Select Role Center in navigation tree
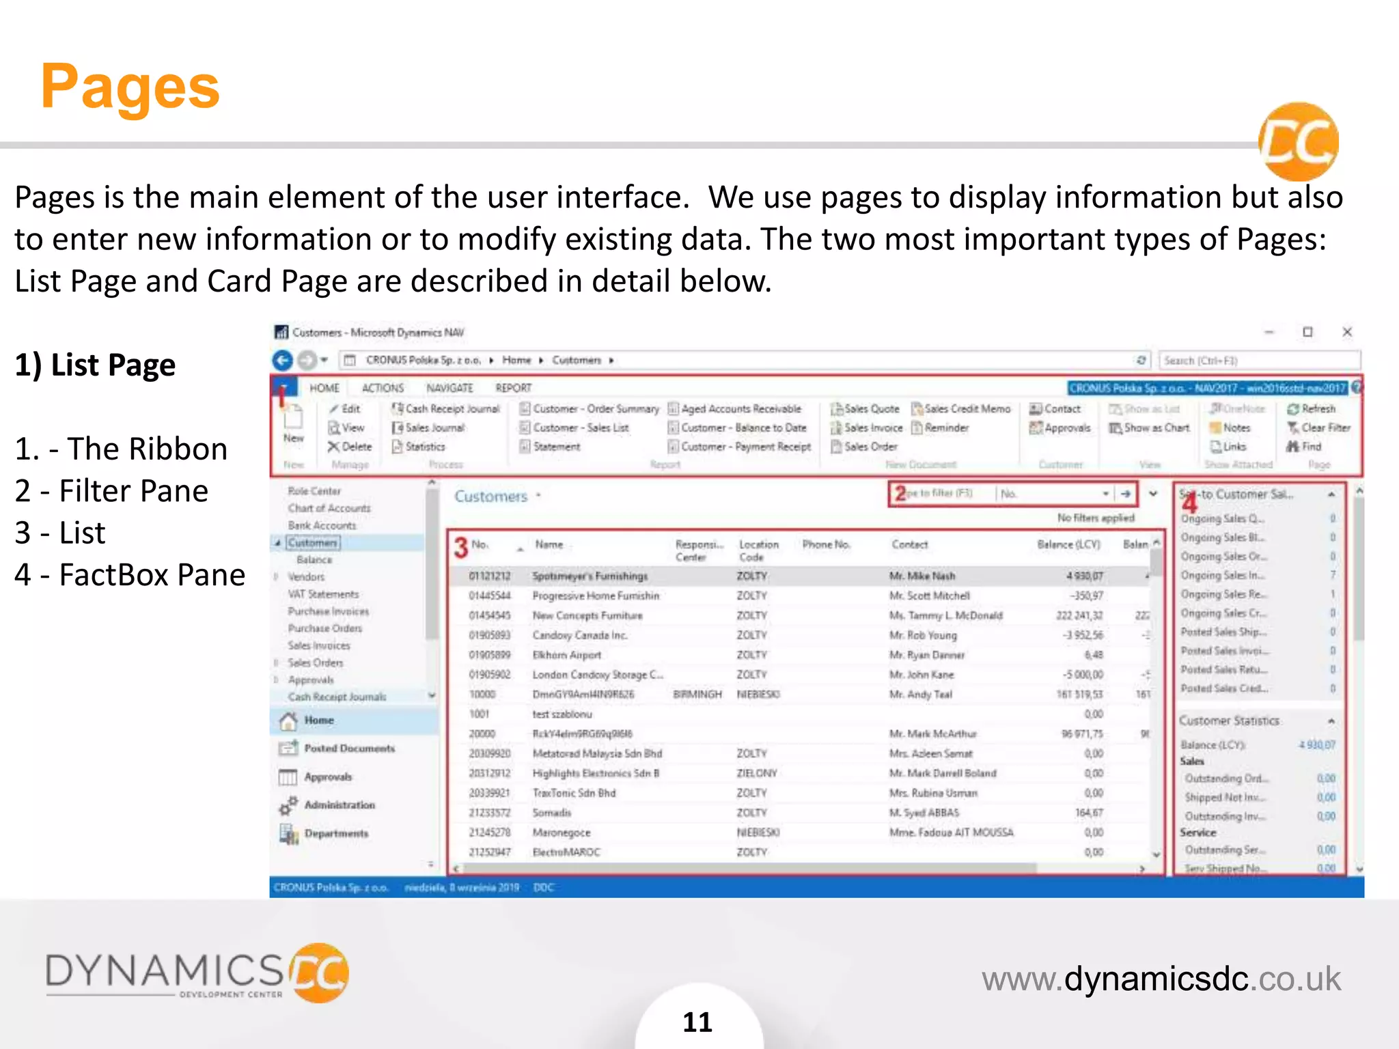 click(314, 491)
